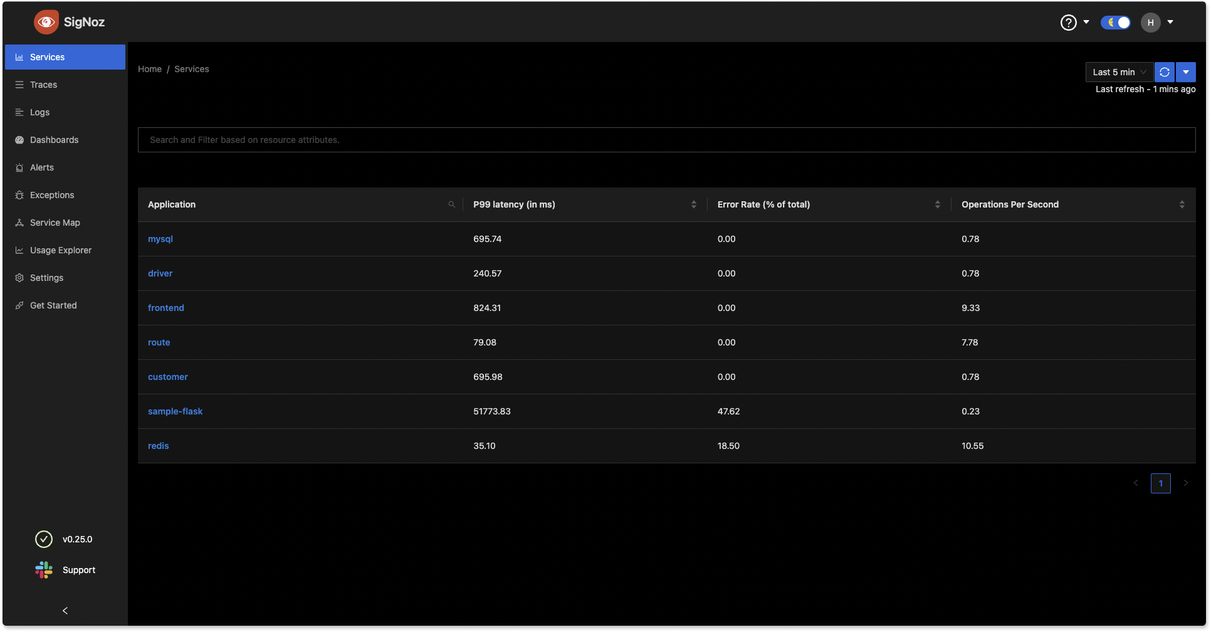
Task: Open the customer service
Action: (168, 377)
